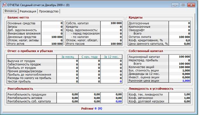Select the Основные средства row label

(21, 23)
